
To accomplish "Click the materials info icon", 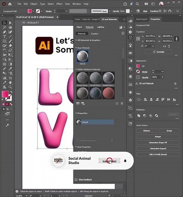I will (x=123, y=33).
